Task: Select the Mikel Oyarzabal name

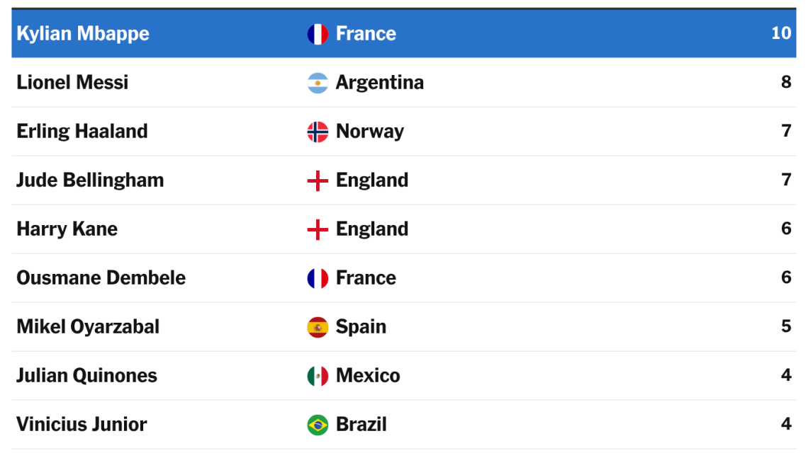Action: click(x=88, y=328)
